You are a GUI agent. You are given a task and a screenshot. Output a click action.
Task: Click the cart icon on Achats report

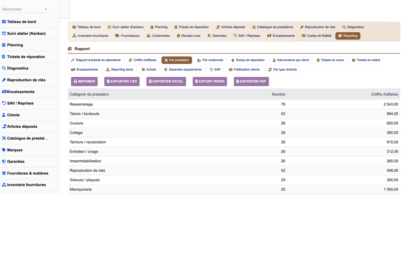click(x=143, y=69)
